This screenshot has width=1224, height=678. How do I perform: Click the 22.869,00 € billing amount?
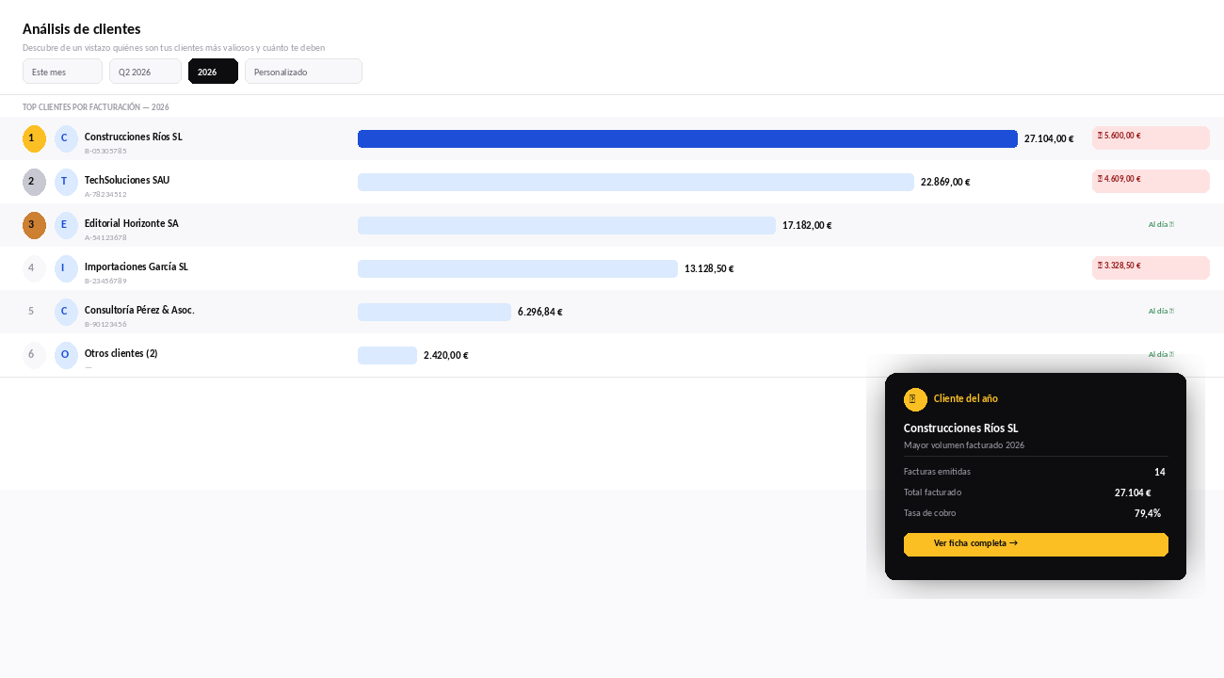[x=945, y=183]
